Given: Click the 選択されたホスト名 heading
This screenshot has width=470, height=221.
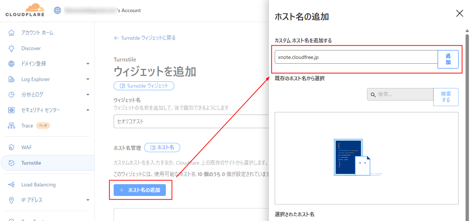Looking at the screenshot, I should pyautogui.click(x=295, y=214).
